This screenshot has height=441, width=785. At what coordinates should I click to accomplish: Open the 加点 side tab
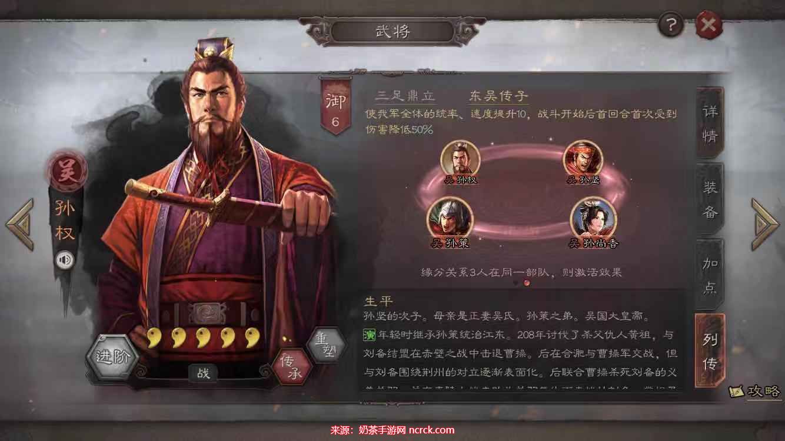click(710, 275)
